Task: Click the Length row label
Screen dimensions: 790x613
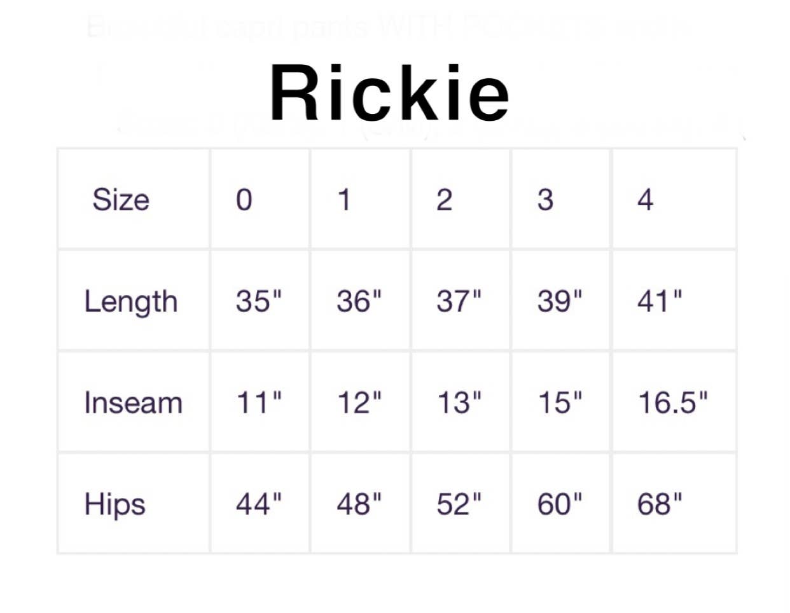Action: pos(130,301)
